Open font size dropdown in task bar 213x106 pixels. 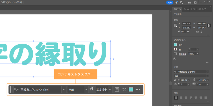pyautogui.click(x=110, y=90)
